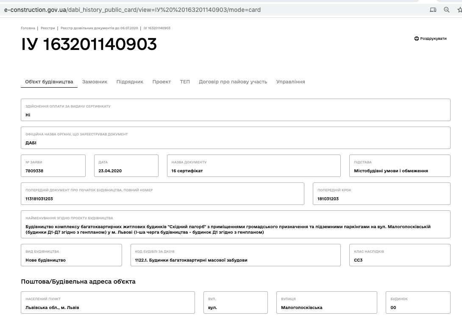This screenshot has width=462, height=323.
Task: Open the Проект tab
Action: 161,82
